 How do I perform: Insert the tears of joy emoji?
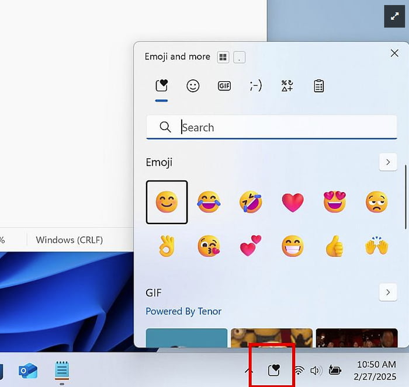click(x=209, y=202)
